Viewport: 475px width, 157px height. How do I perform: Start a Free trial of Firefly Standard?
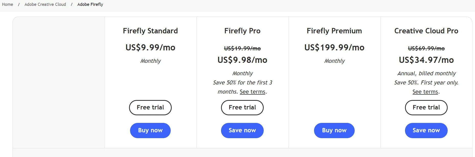(150, 108)
